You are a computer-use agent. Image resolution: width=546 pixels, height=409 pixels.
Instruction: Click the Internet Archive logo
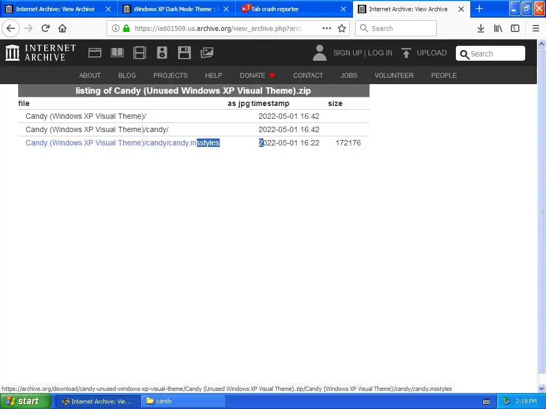[41, 53]
